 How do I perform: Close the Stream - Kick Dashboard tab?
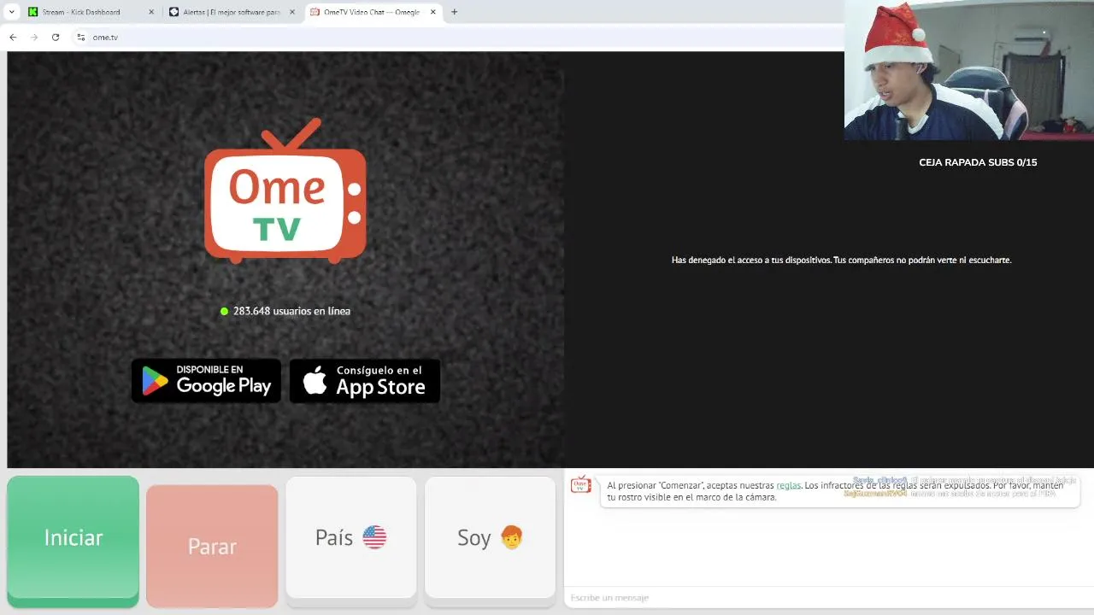[151, 12]
